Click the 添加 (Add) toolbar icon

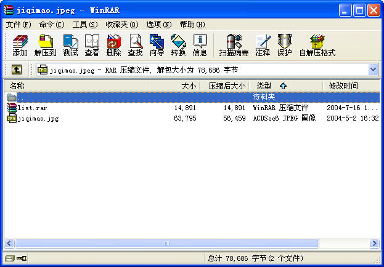20,46
